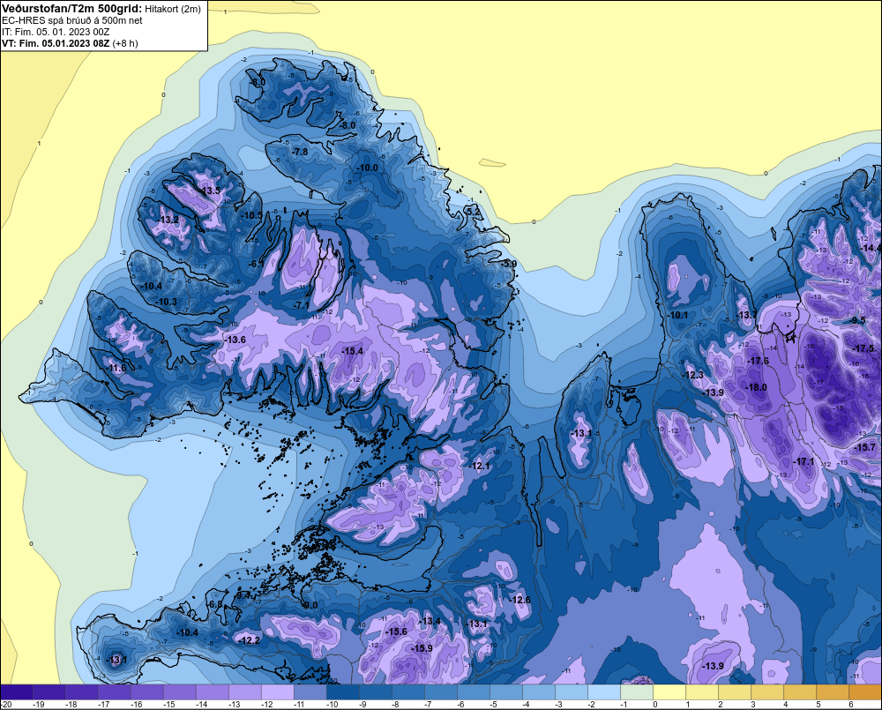This screenshot has height=710, width=882.
Task: Click the -5.2 coastal temperature label
Action: 474,212
